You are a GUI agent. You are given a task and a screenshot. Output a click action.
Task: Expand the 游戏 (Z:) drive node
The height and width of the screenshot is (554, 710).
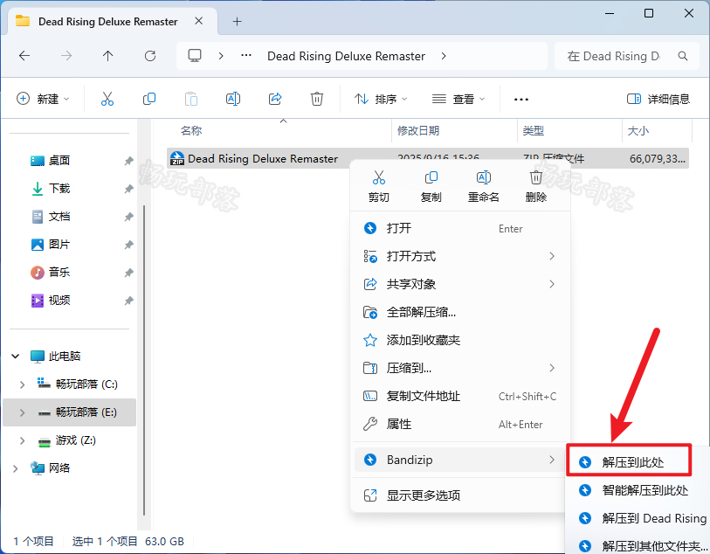tap(22, 440)
